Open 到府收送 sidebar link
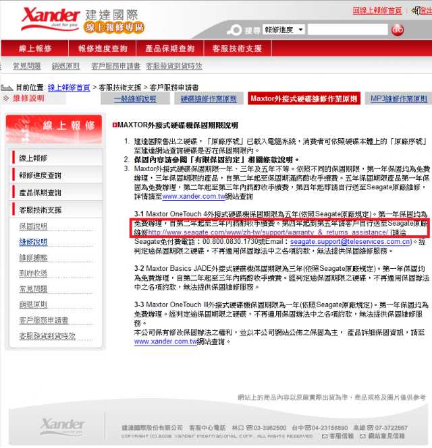The image size is (432, 448). 33,273
